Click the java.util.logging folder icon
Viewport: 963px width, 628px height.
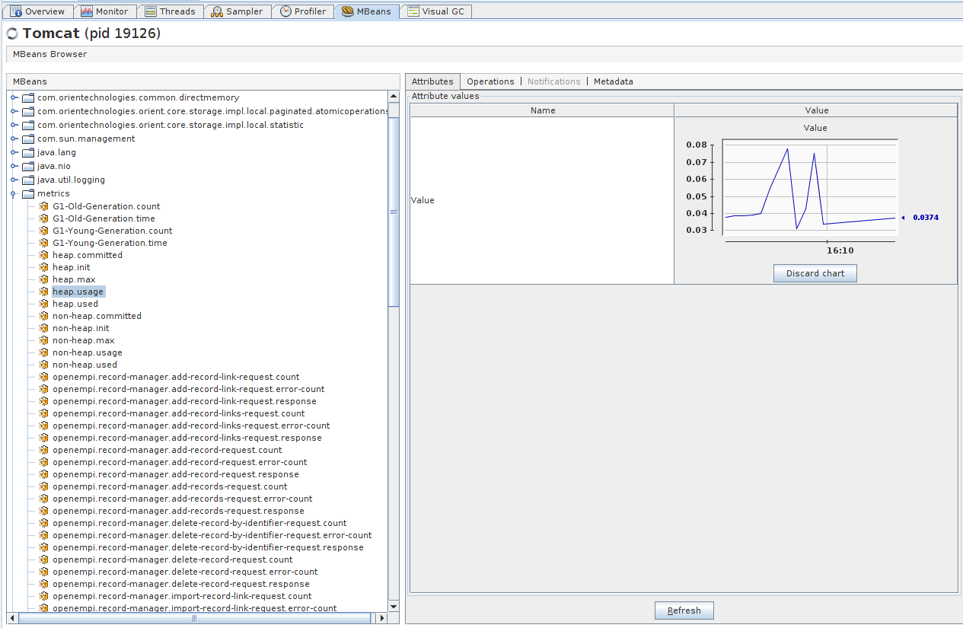tap(28, 180)
